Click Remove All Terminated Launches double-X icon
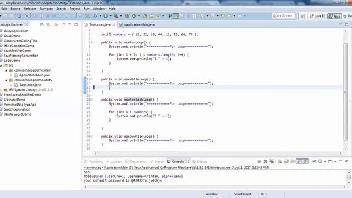This screenshot has height=198, width=352. point(272,161)
